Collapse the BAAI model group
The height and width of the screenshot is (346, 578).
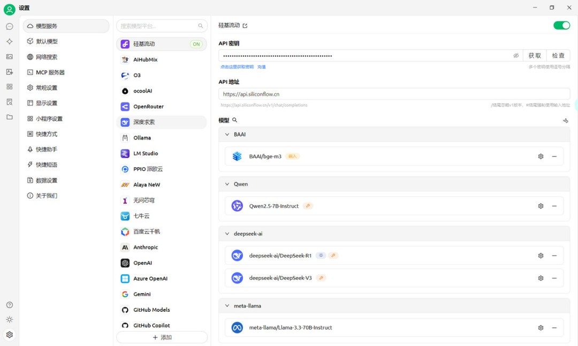[227, 135]
